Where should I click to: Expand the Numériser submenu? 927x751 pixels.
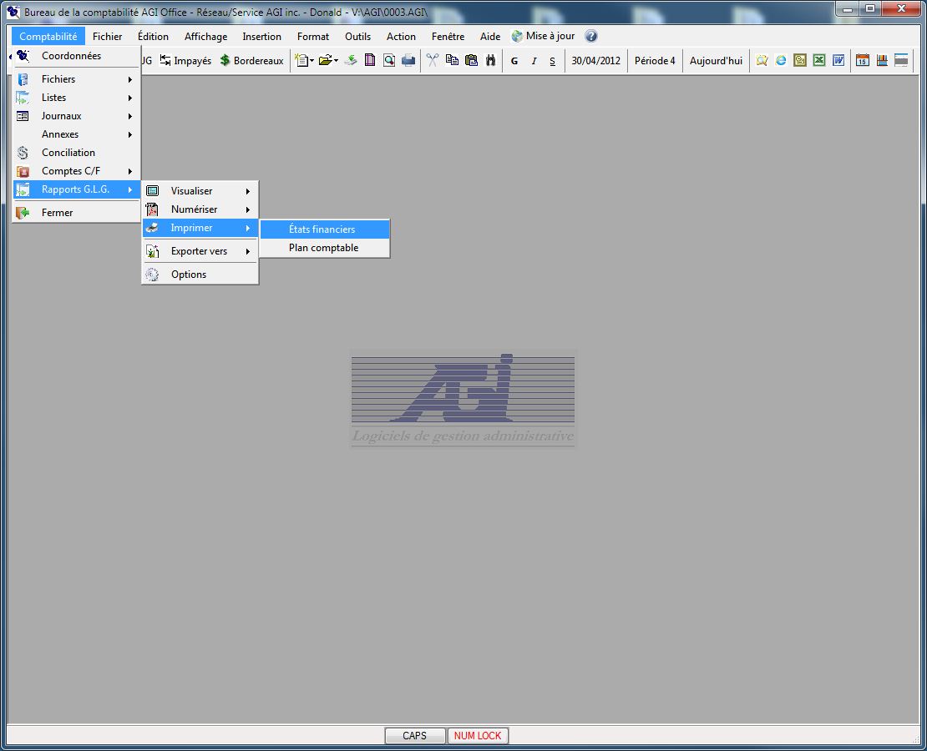coord(200,209)
